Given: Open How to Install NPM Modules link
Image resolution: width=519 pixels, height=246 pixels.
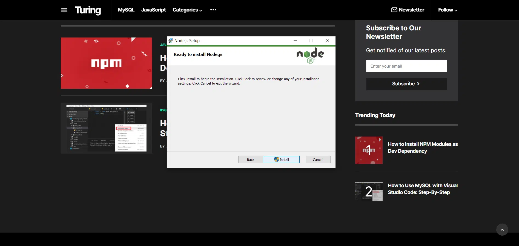Looking at the screenshot, I should pyautogui.click(x=423, y=147).
